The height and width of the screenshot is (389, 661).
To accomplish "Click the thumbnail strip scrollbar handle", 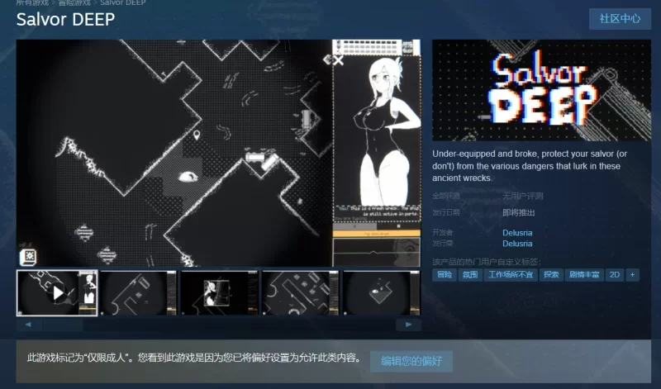I will click(63, 325).
